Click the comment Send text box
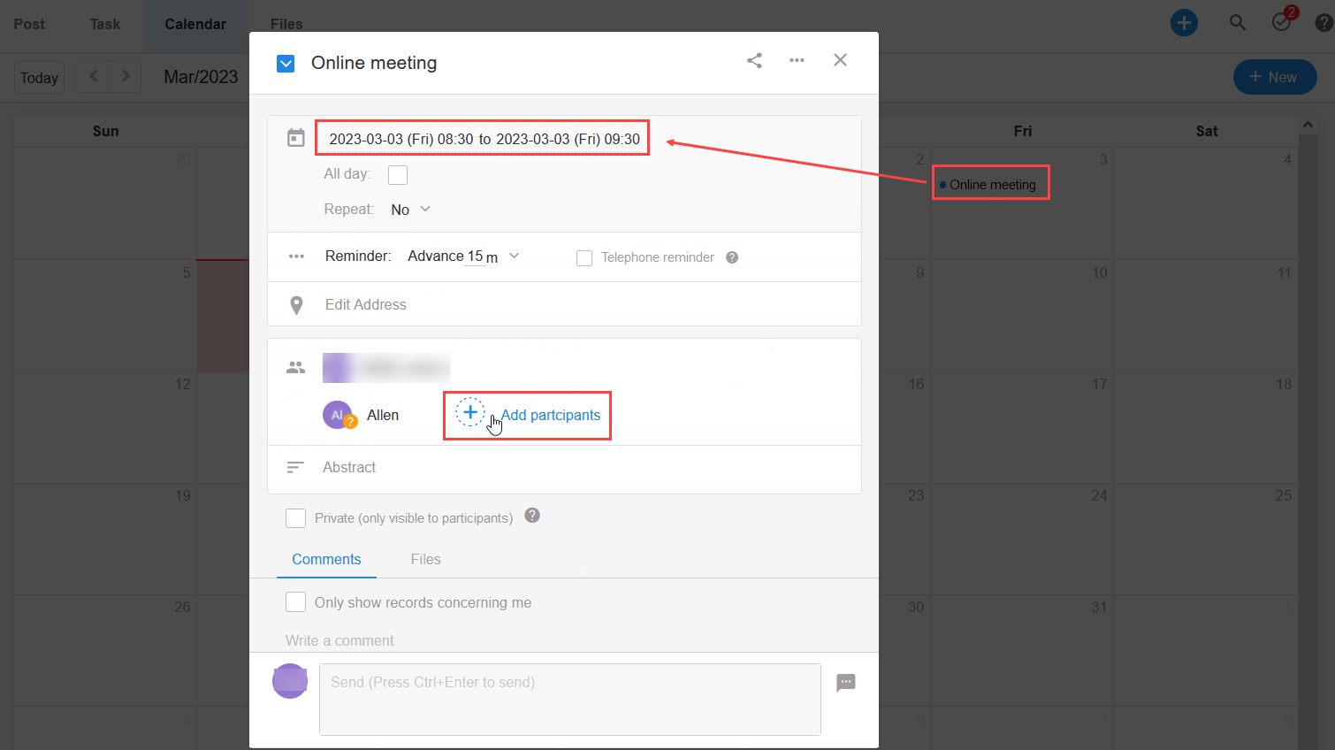Screen dimensions: 1335x750 (x=570, y=700)
